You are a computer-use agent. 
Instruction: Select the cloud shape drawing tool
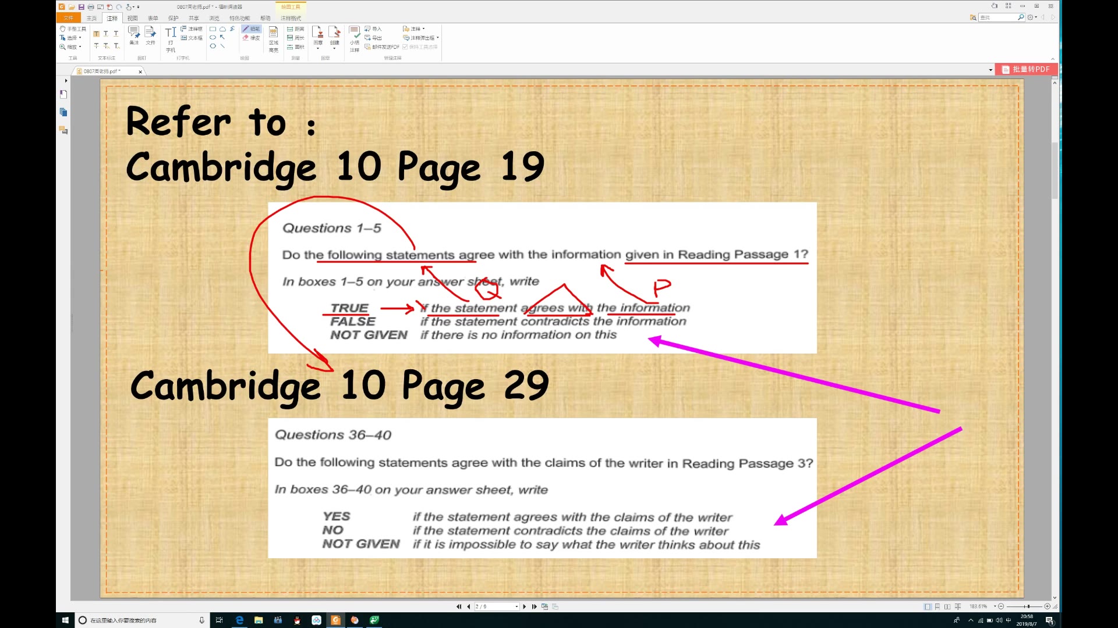(222, 28)
